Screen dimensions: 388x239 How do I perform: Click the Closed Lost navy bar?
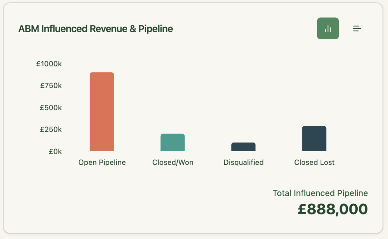point(314,138)
